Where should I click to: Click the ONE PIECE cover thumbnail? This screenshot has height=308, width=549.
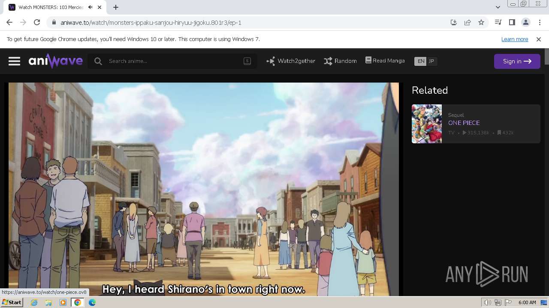[427, 124]
